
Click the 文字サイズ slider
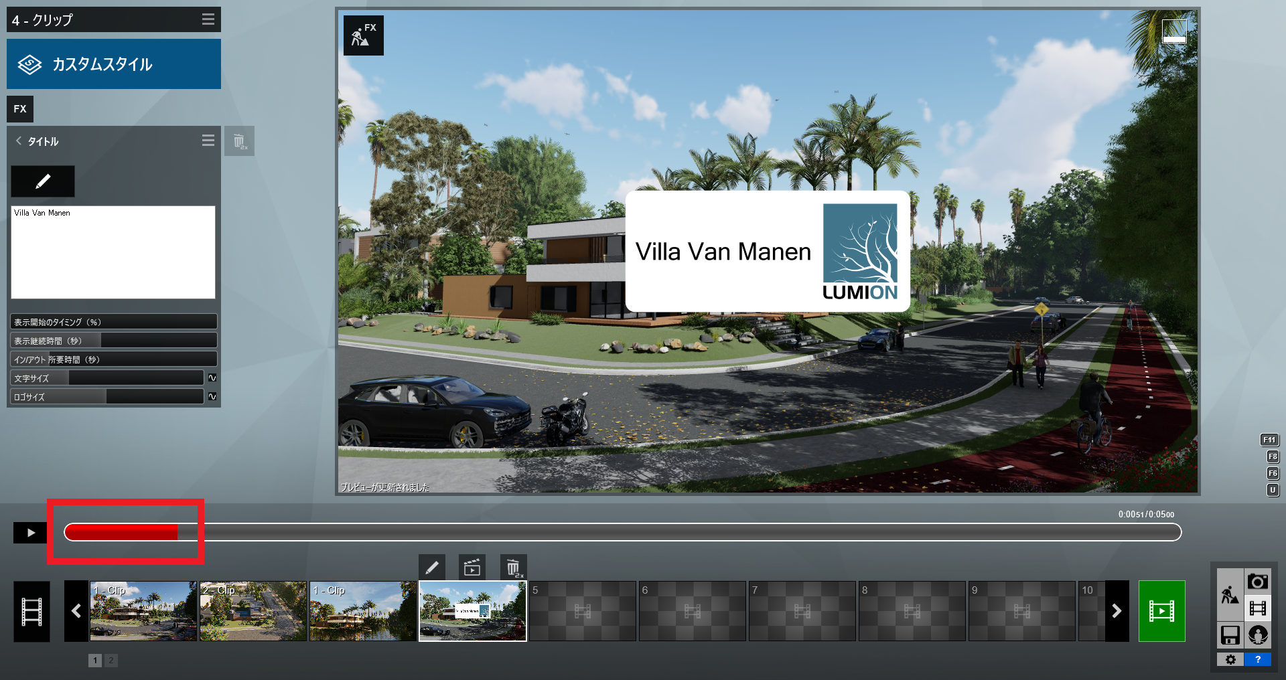click(x=107, y=377)
